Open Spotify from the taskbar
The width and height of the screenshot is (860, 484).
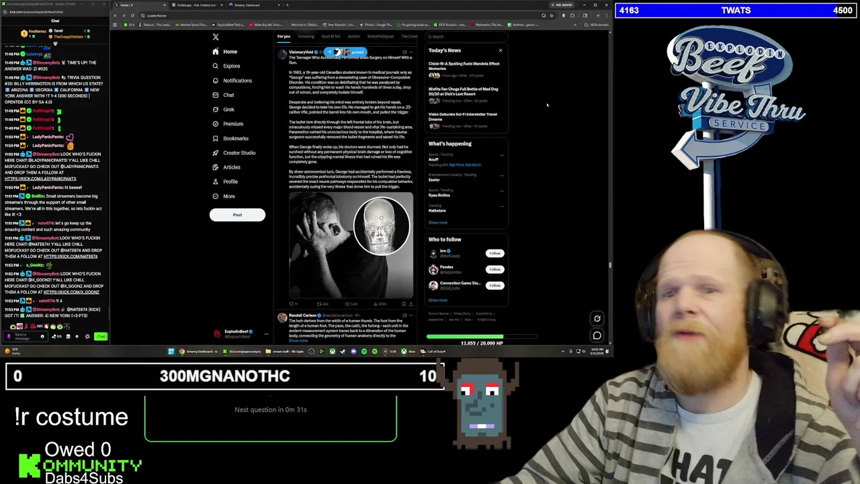coord(364,352)
